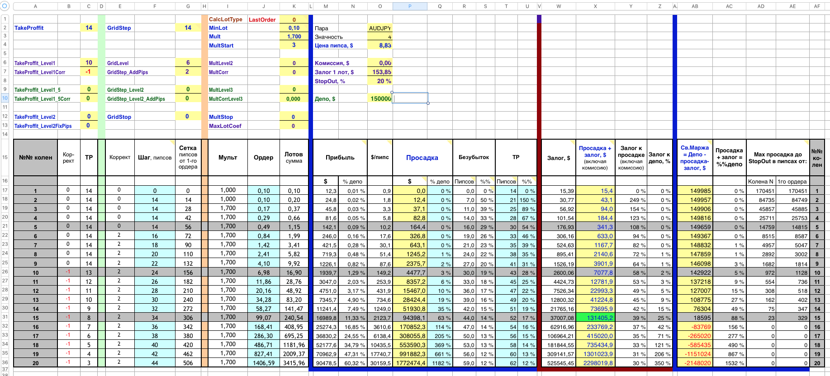Click the pip price value 8,83
The image size is (830, 376).
(x=379, y=45)
